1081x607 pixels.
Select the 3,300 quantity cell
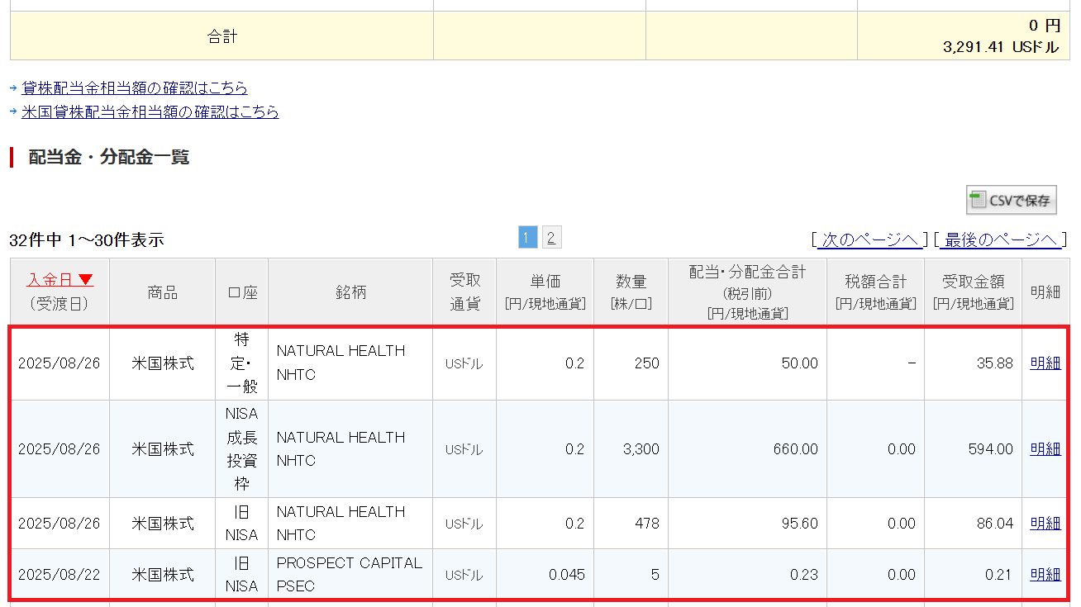[630, 448]
